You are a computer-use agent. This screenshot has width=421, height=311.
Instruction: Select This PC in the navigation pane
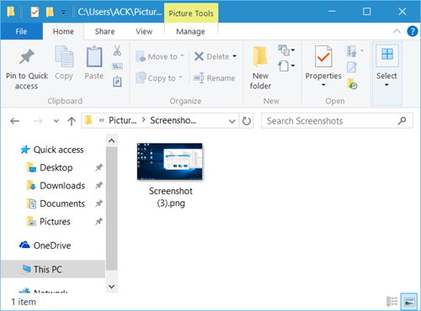[53, 269]
